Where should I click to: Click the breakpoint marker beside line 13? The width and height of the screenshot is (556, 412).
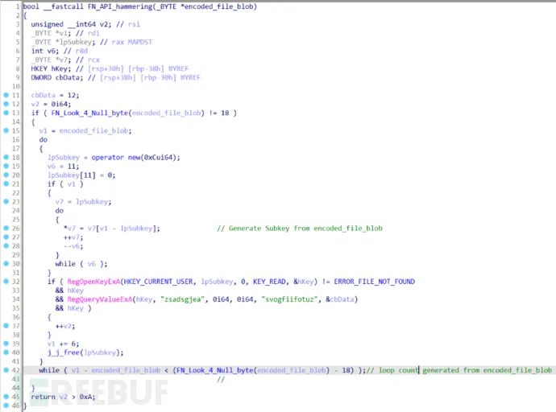coord(6,113)
